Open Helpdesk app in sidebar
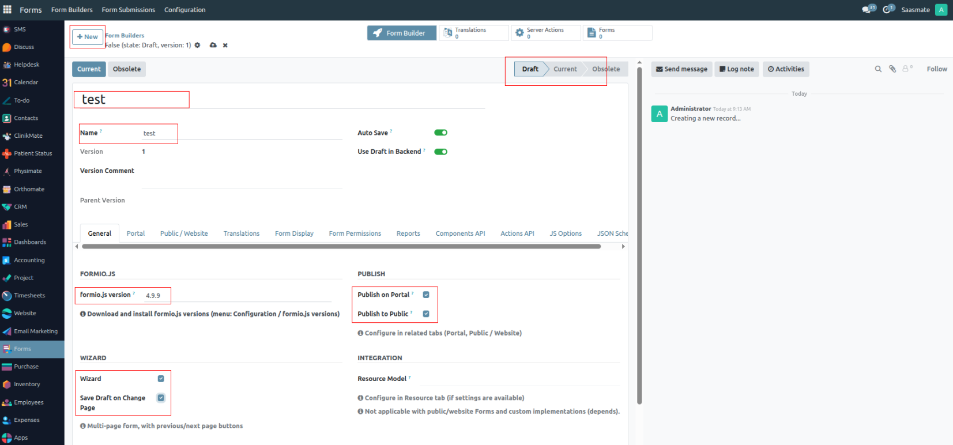Screen dimensions: 953x445 [x=27, y=65]
